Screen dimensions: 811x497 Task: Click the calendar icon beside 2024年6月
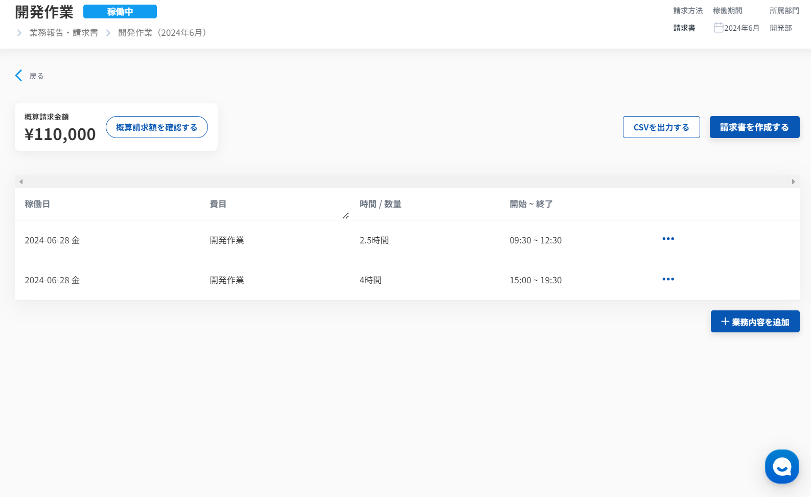[718, 28]
